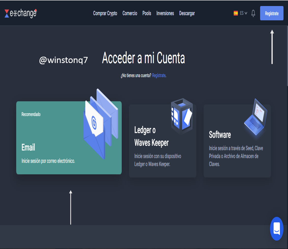Click 'Inicie sesión con su dispositivo' description
Viewport: 288px width, 249px height.
pos(158,160)
